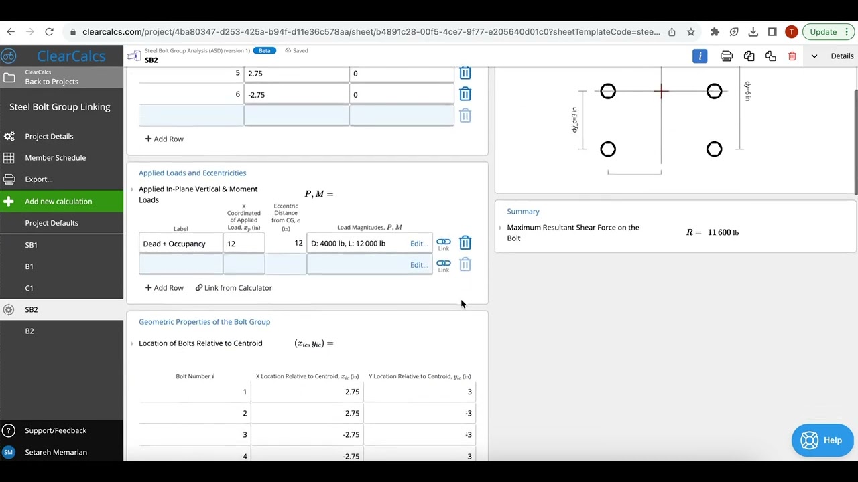
Task: Click the ClearCalcs logo icon
Action: [9, 56]
